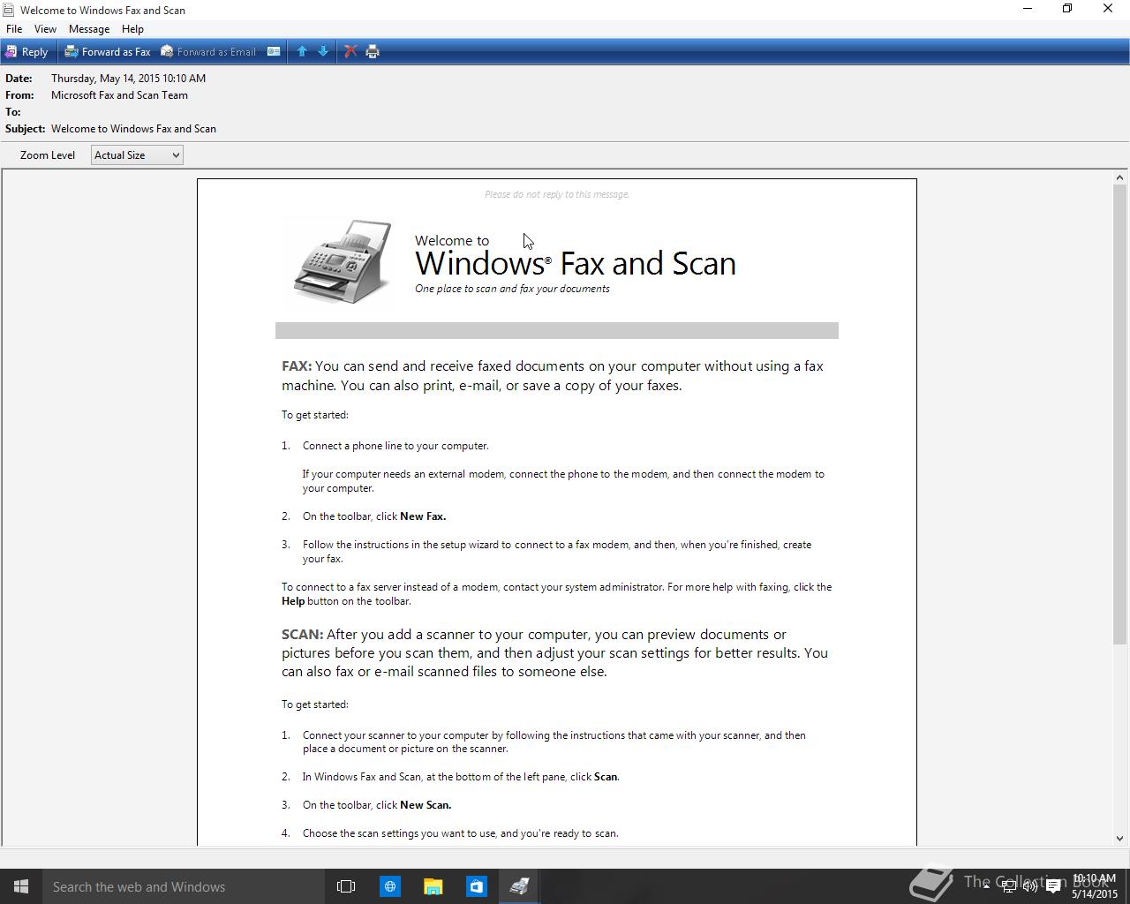Restore down the window
Viewport: 1130px width, 904px height.
[x=1067, y=9]
